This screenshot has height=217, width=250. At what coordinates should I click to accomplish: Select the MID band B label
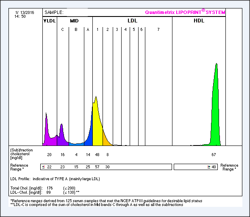(76, 30)
